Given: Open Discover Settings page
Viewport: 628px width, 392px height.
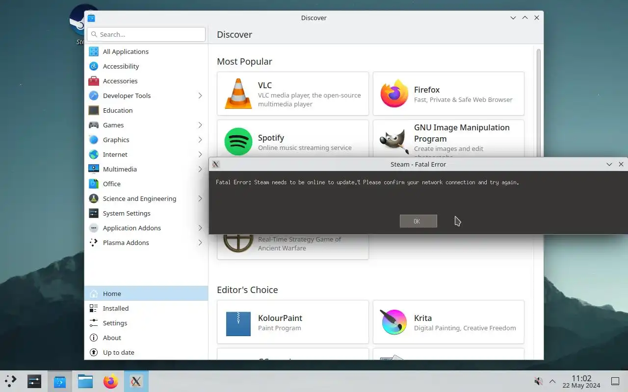Looking at the screenshot, I should click(x=146, y=323).
